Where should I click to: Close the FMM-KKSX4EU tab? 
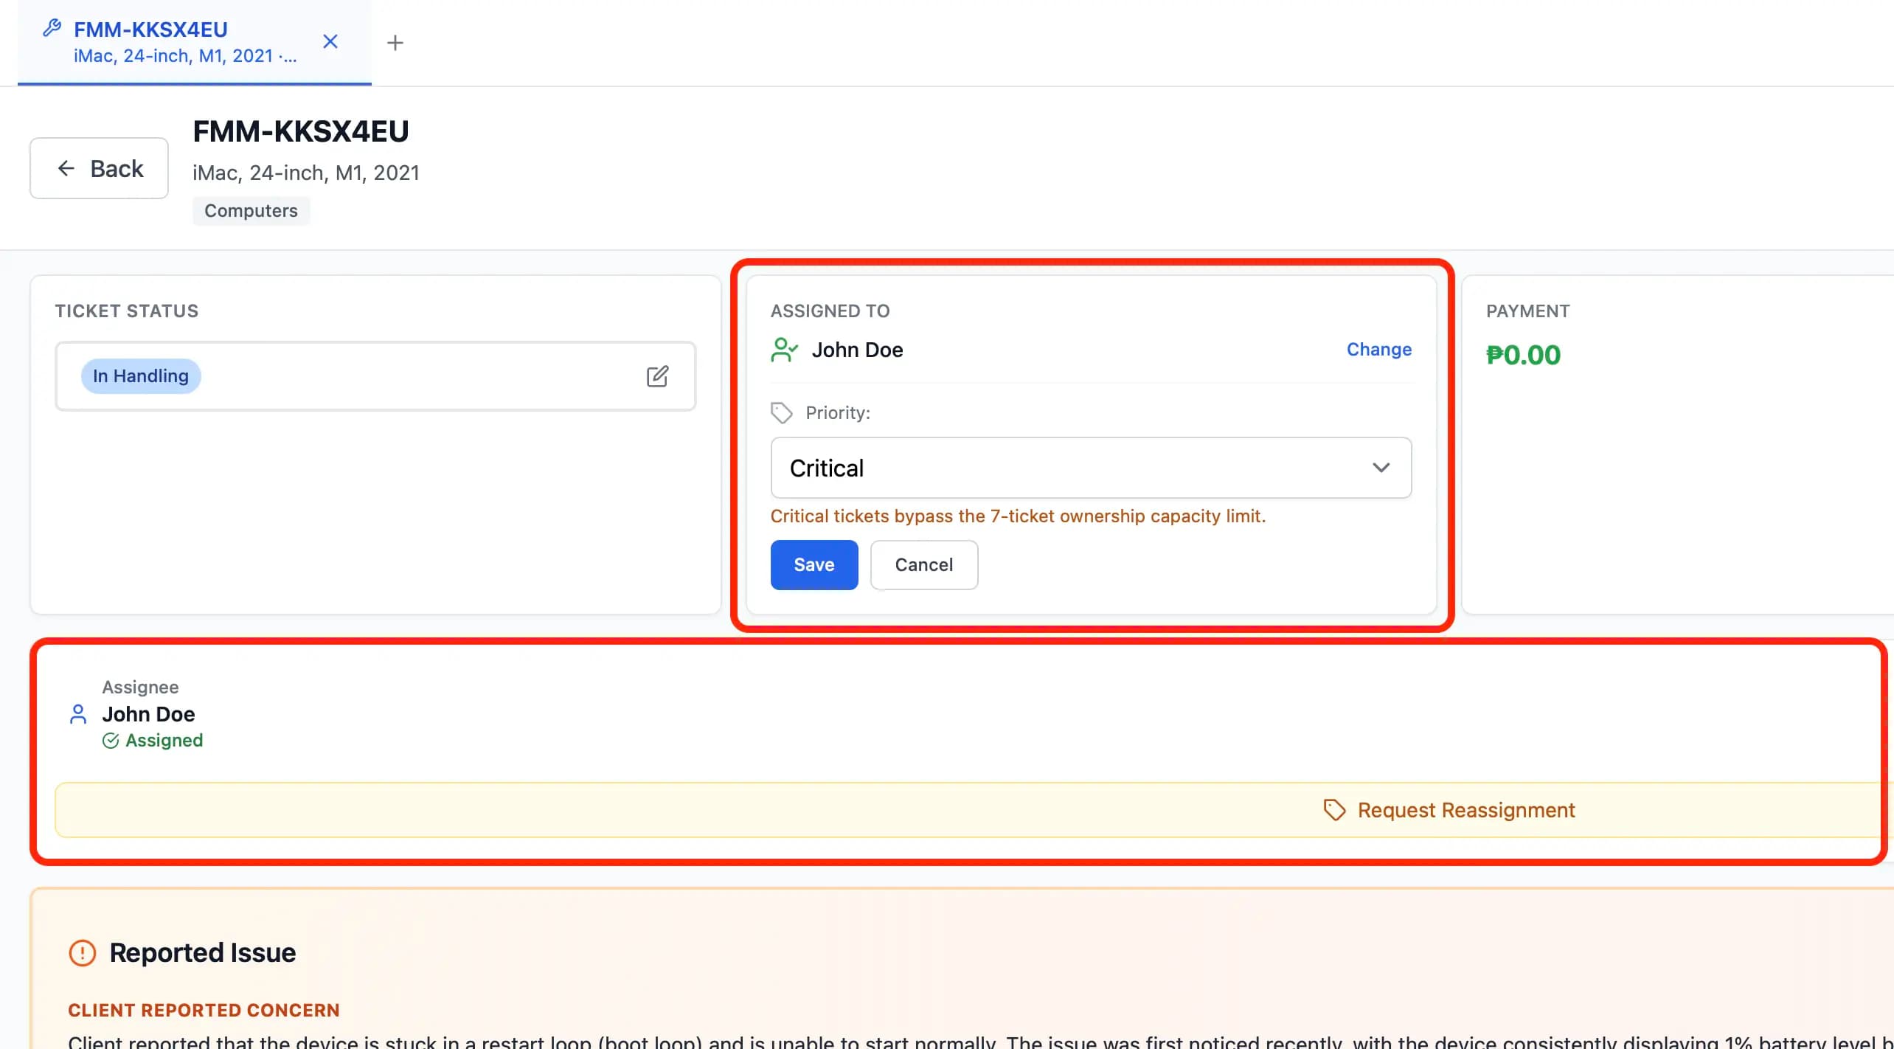point(330,41)
